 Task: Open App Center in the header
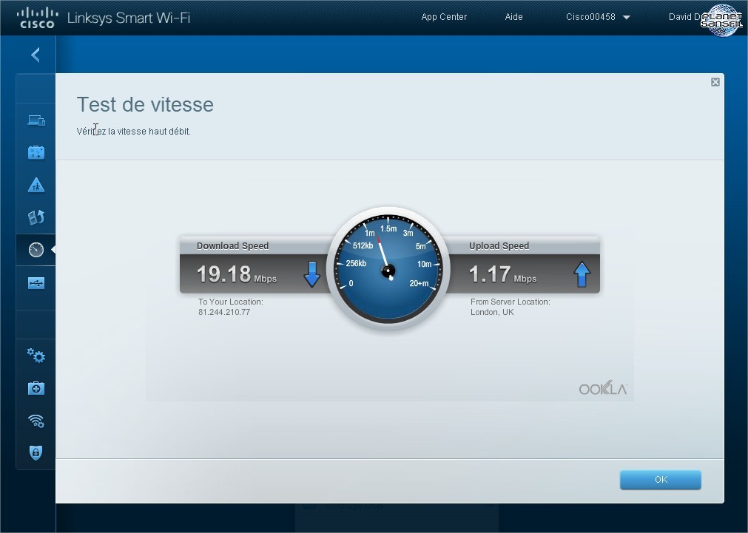(x=444, y=17)
